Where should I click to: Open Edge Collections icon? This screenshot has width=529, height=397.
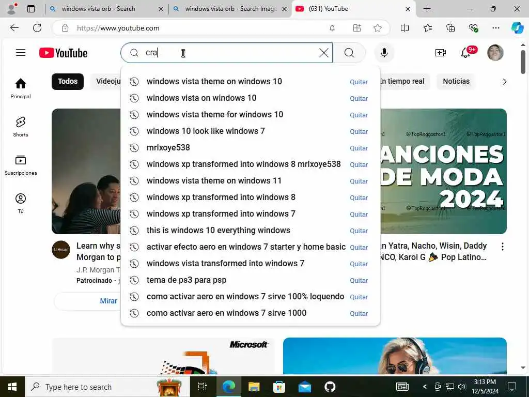pos(450,28)
